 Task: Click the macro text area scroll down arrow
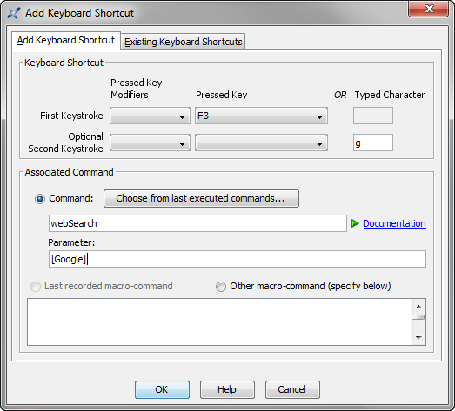(x=418, y=337)
